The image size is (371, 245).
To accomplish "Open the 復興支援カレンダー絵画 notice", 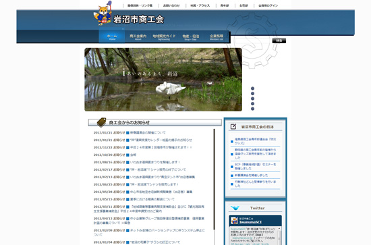I will (161, 140).
